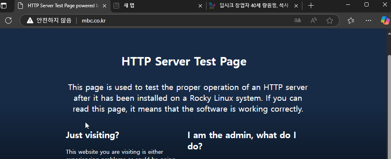Reload the page with refresh icon
The height and width of the screenshot is (159, 391).
[x=8, y=20]
